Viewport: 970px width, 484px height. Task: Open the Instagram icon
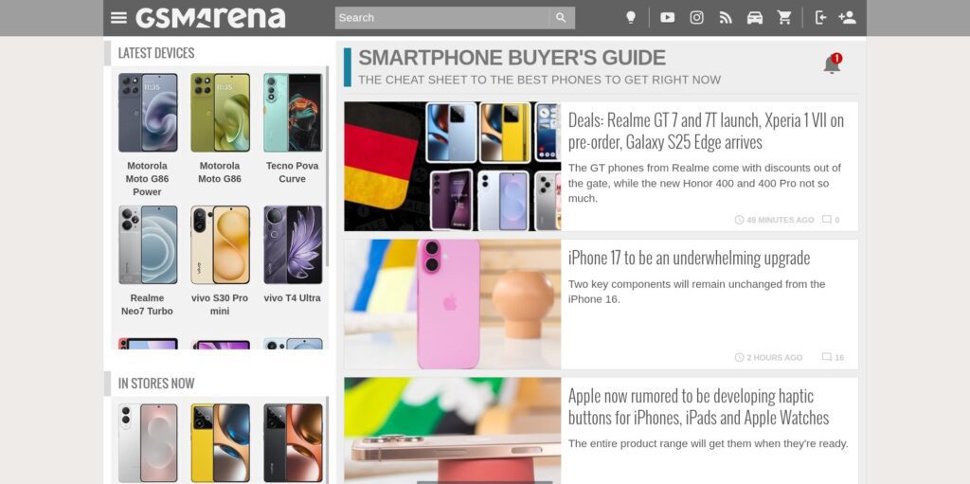tap(696, 18)
